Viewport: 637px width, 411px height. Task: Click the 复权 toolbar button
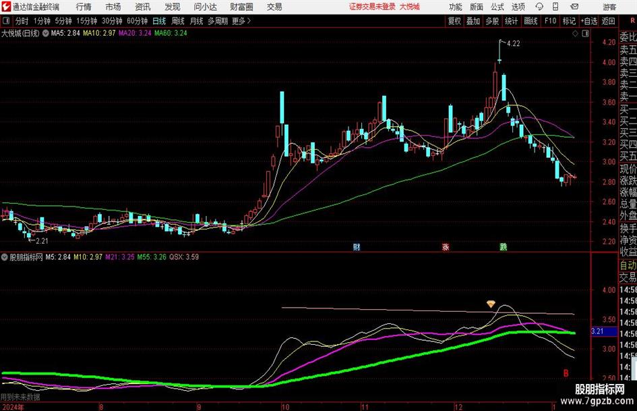[454, 21]
